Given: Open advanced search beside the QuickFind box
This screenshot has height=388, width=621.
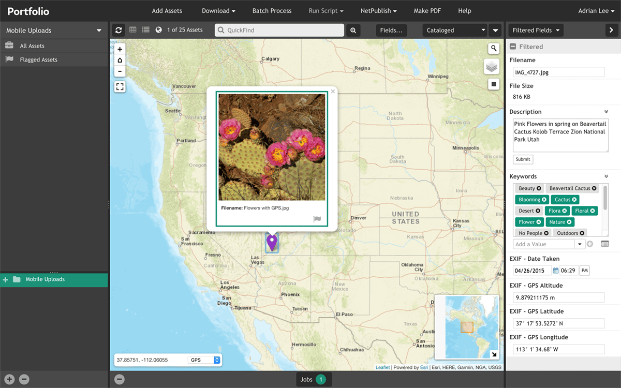Looking at the screenshot, I should click(353, 30).
